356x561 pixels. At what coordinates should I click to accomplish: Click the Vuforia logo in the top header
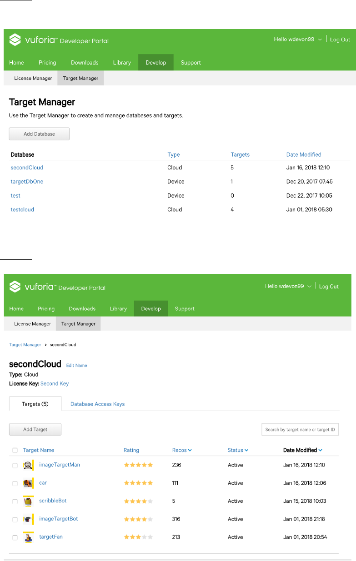pyautogui.click(x=59, y=40)
